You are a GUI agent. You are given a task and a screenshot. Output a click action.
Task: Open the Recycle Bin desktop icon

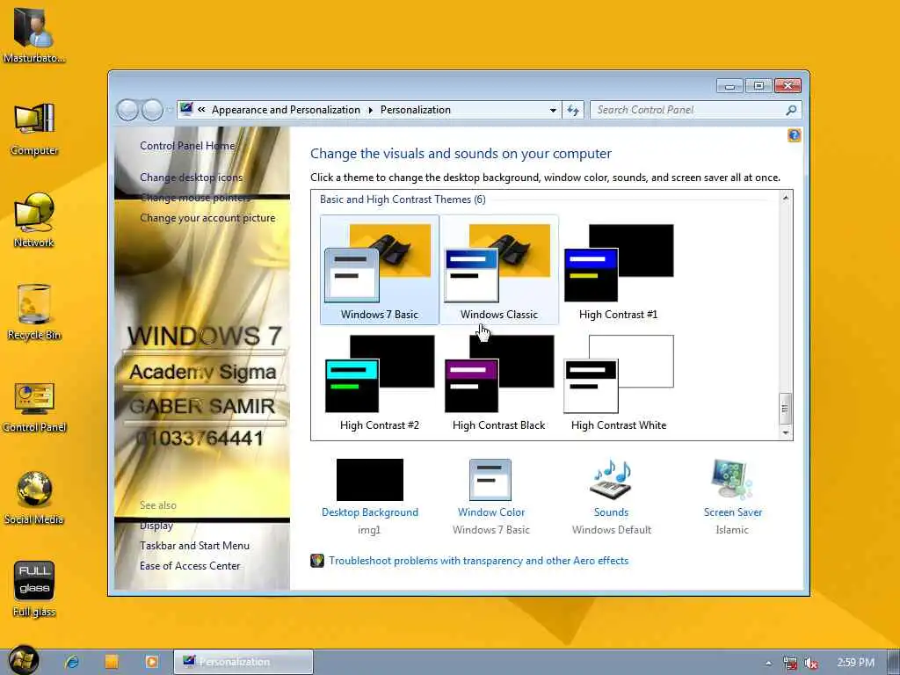34,312
